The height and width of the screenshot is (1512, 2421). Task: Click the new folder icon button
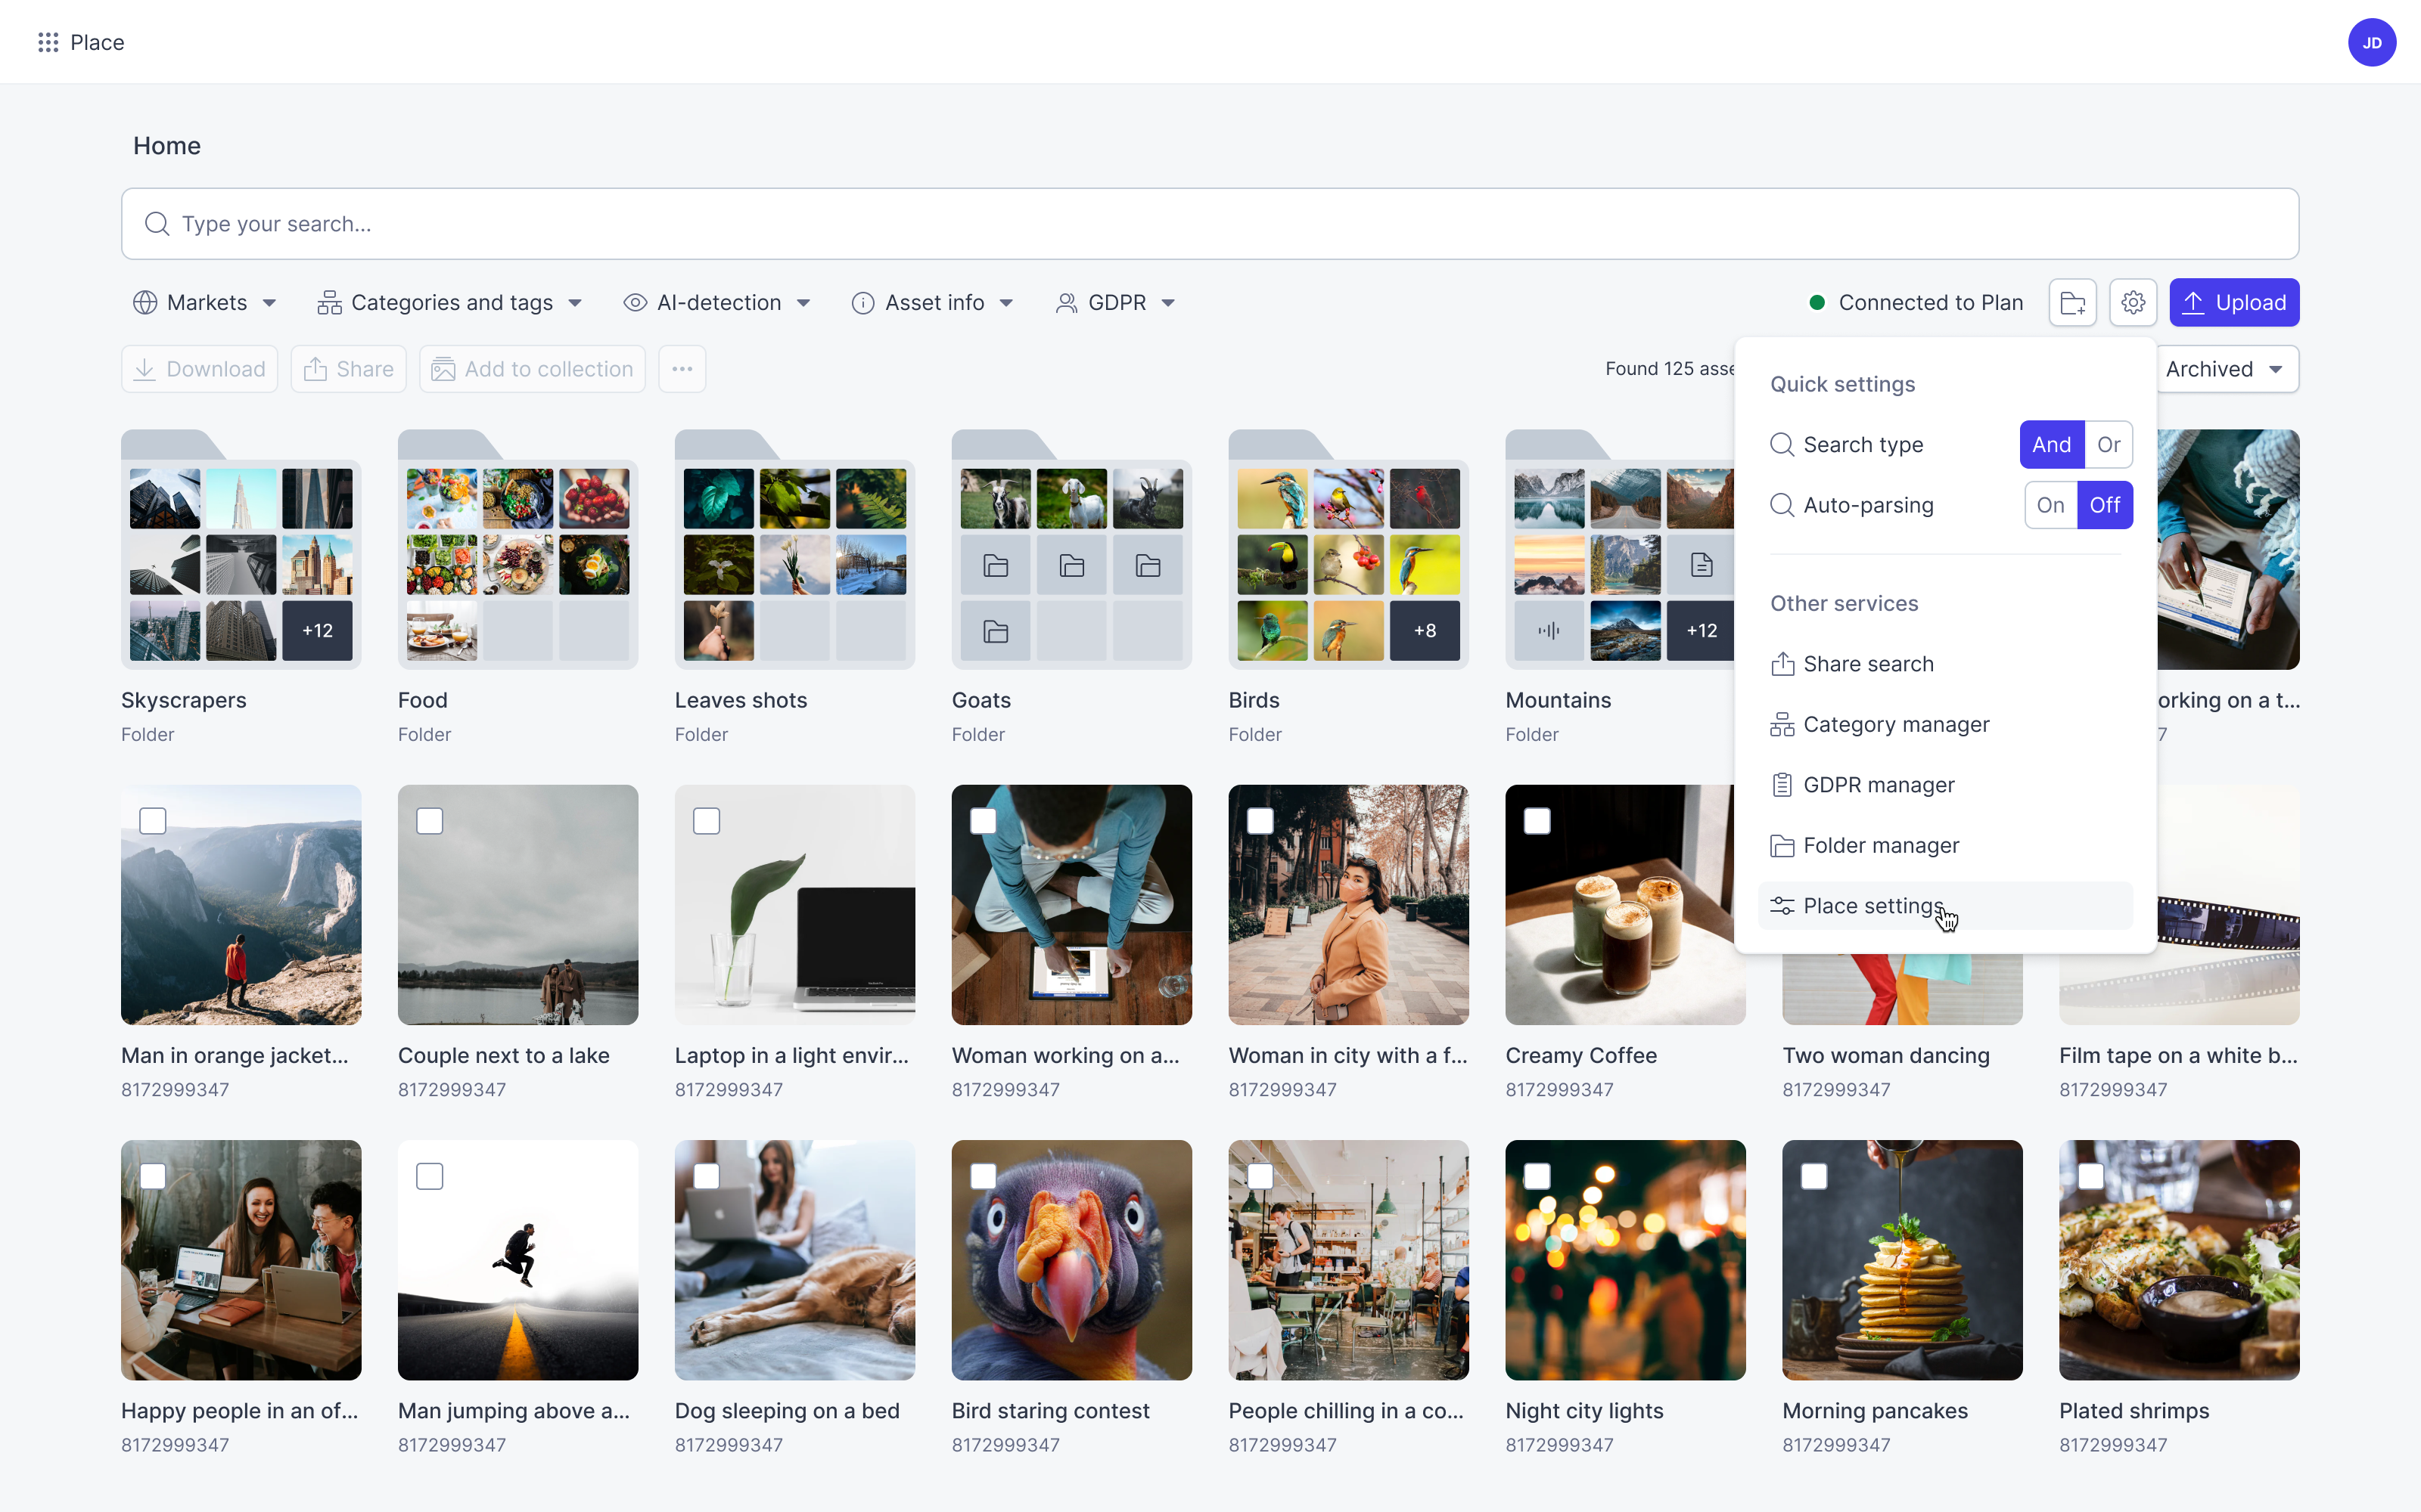point(2073,303)
